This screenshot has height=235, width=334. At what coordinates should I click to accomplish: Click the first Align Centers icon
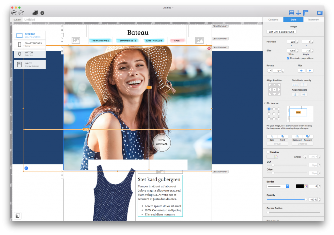pos(295,95)
